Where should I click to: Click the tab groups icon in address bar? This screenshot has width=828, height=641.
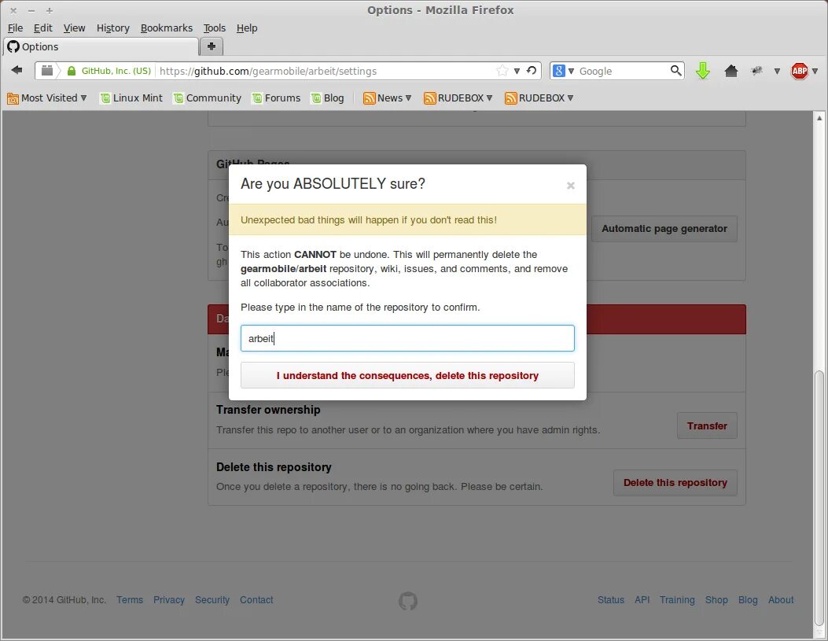coord(47,71)
